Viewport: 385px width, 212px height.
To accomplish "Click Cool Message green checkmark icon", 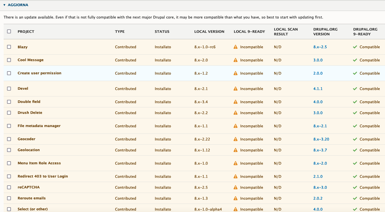I will (355, 60).
